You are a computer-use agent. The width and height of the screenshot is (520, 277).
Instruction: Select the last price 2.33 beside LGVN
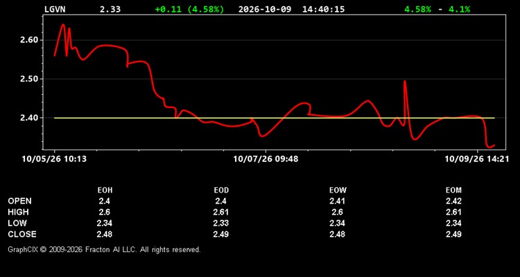[110, 9]
